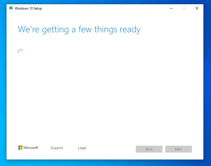Click the grayed-out maximize button
This screenshot has width=211, height=166.
(x=184, y=8)
